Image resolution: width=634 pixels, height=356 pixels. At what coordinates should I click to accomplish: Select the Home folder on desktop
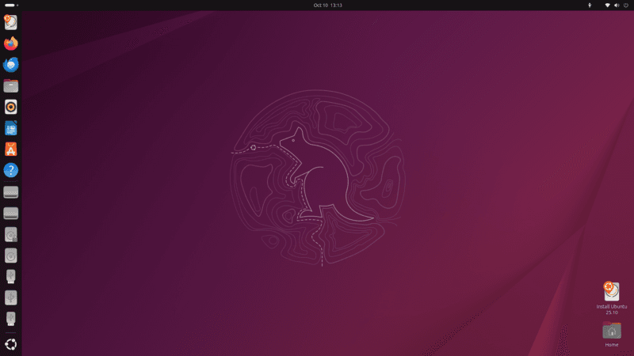611,334
